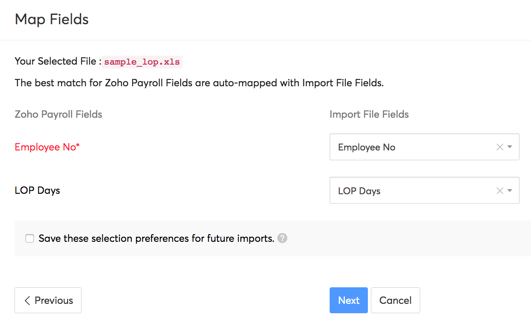Go to the Next import step

(x=348, y=300)
